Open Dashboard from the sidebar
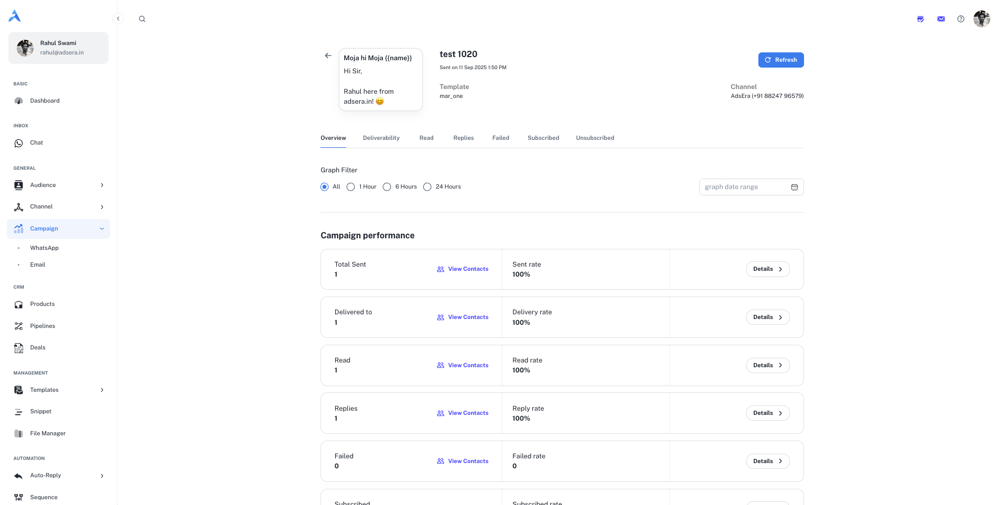This screenshot has width=1007, height=505. point(45,101)
